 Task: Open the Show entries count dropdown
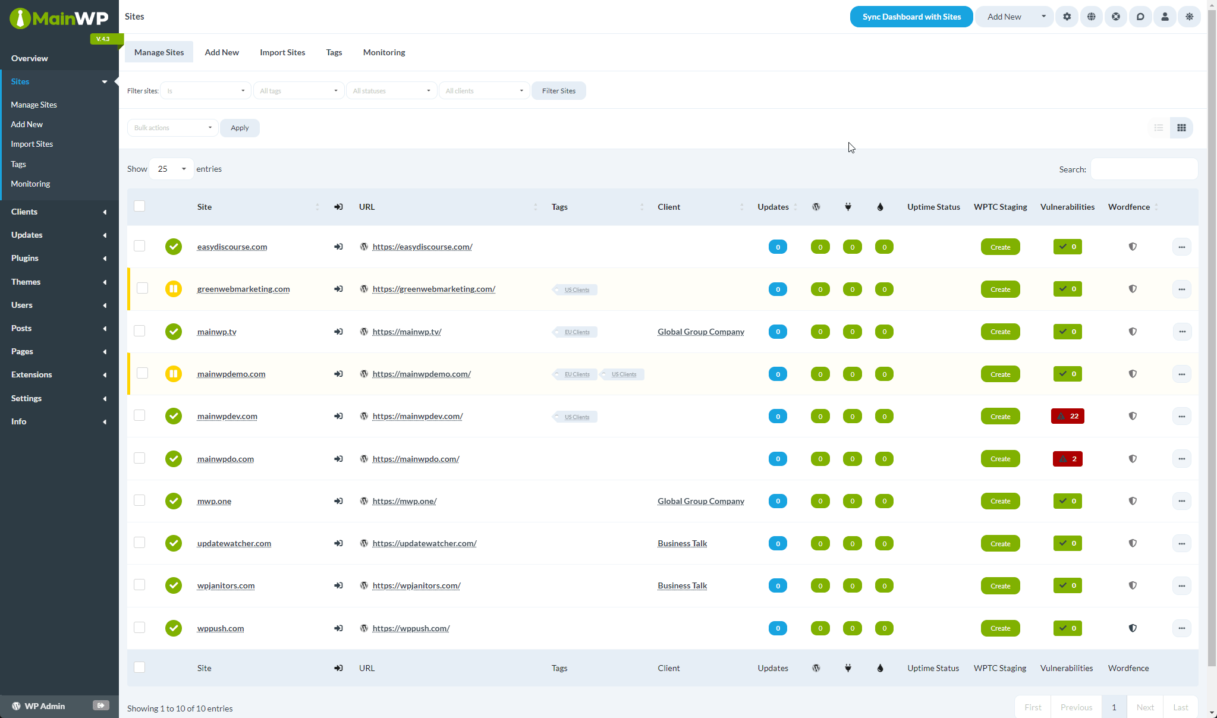click(x=170, y=169)
